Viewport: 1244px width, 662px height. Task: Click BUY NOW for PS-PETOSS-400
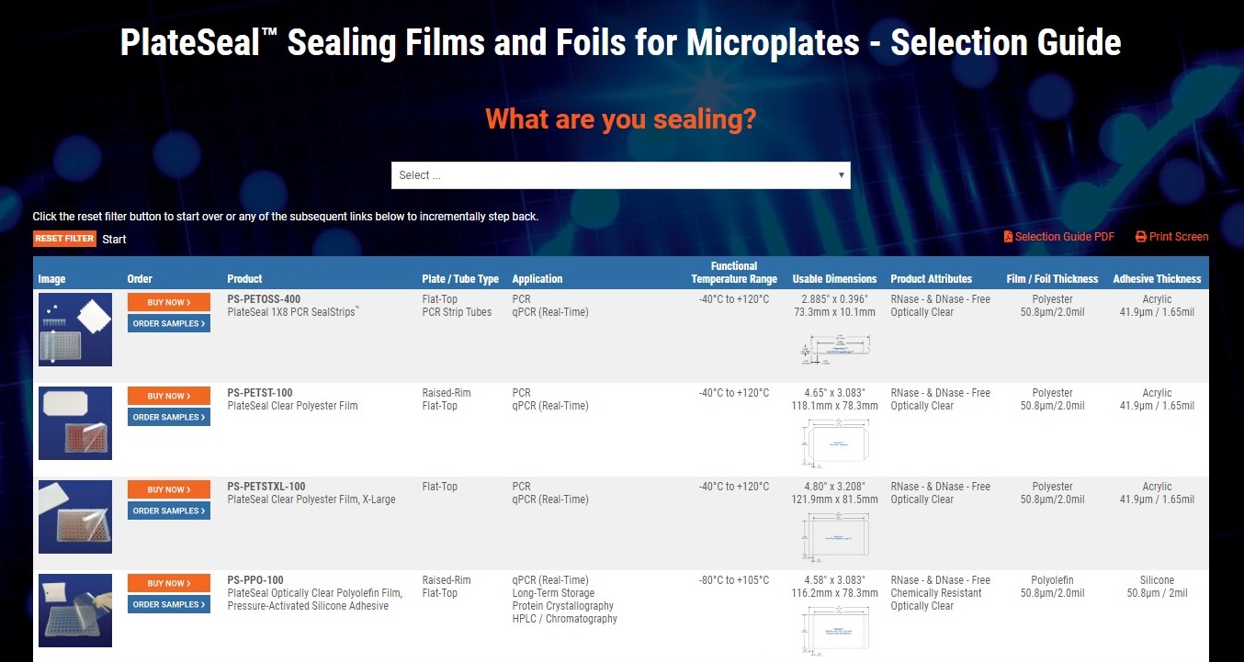[x=169, y=302]
